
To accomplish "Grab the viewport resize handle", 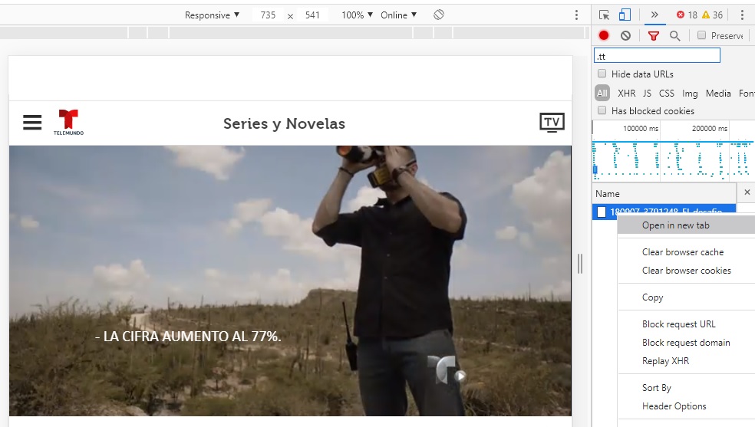I will point(580,264).
